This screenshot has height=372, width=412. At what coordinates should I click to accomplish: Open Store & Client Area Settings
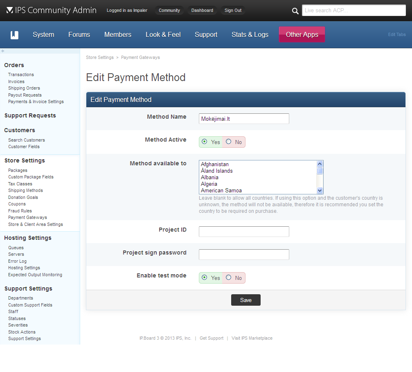[36, 224]
